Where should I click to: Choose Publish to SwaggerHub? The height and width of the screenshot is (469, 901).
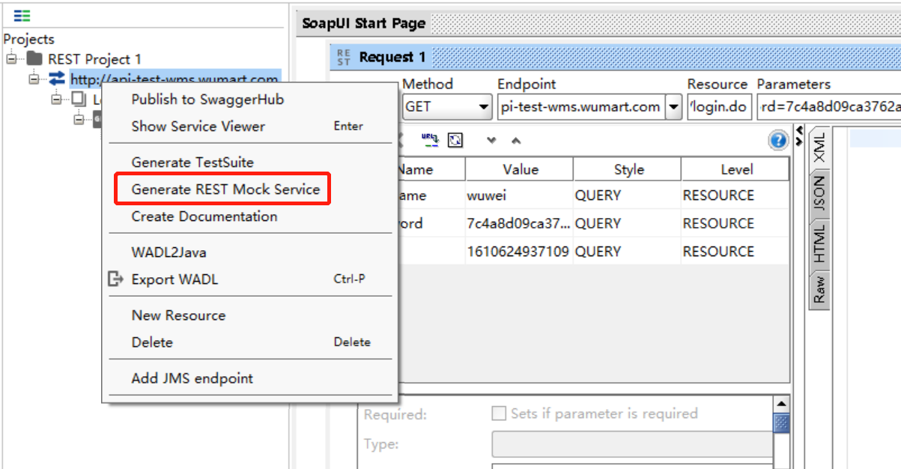click(207, 100)
